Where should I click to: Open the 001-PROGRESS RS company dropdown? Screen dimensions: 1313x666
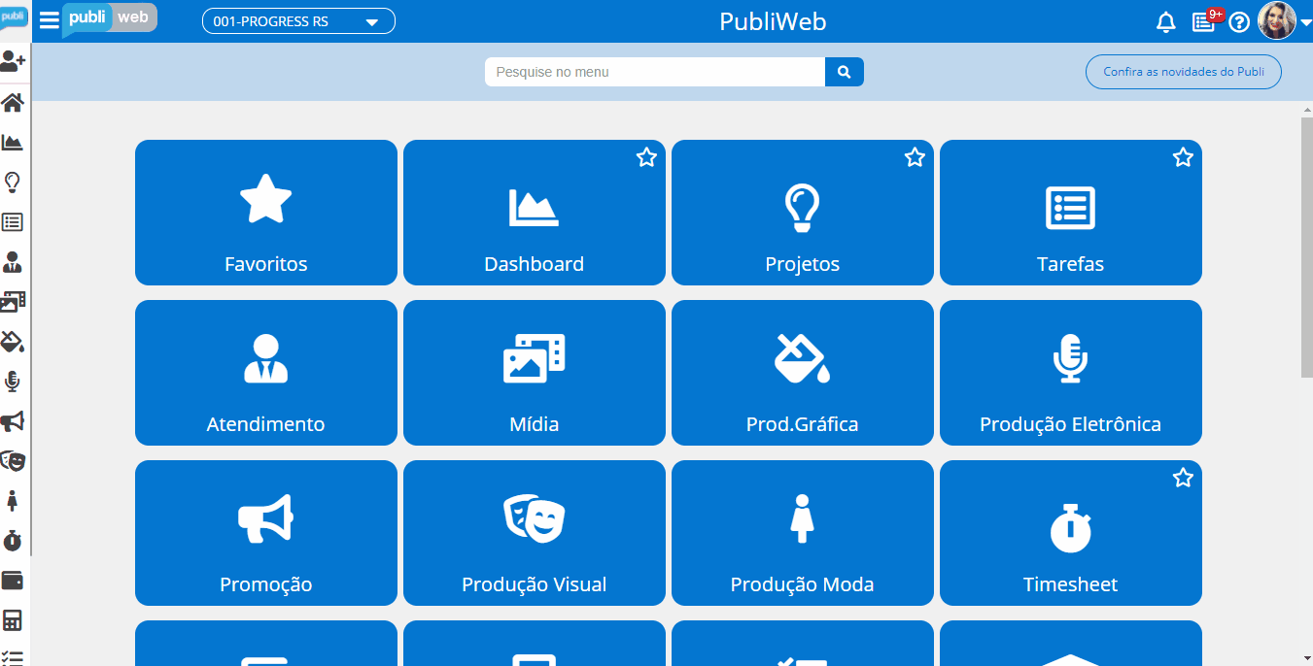298,21
